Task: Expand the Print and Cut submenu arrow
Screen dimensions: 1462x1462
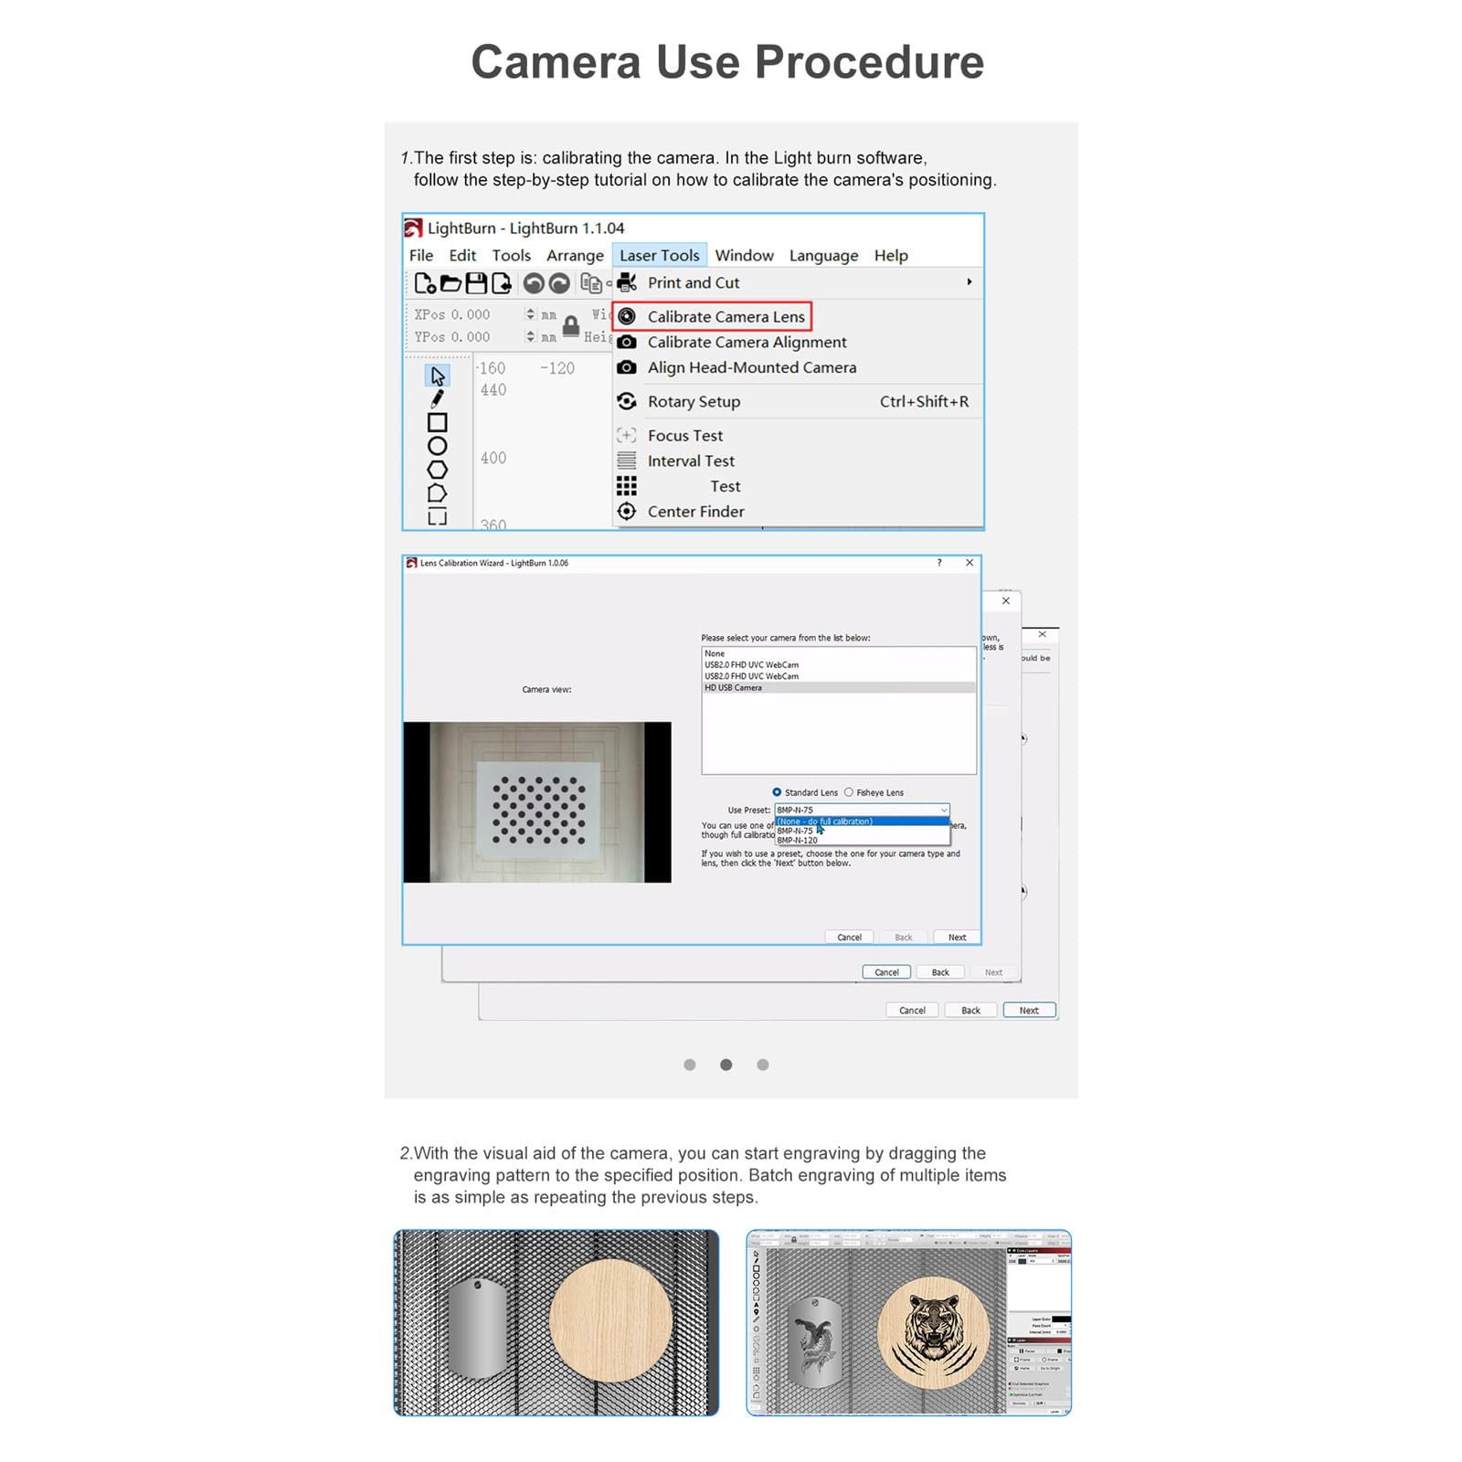Action: (x=969, y=282)
